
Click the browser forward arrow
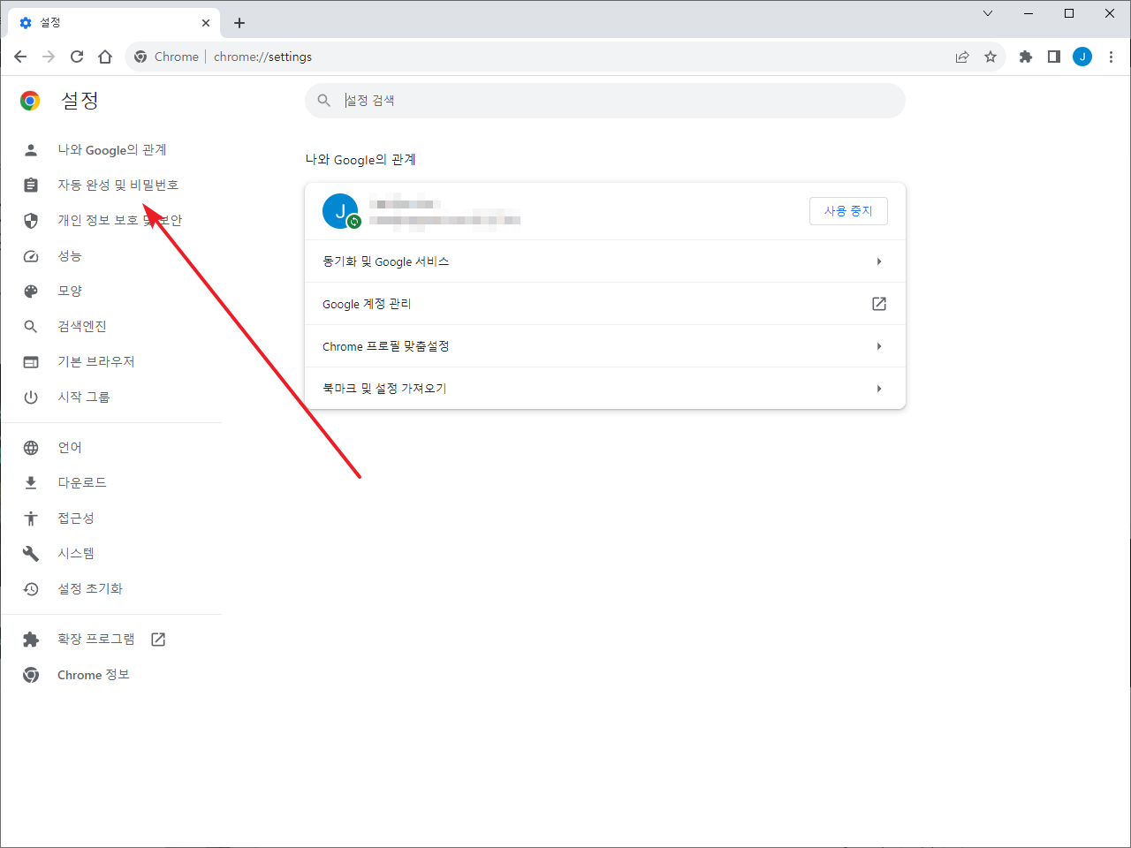[x=49, y=57]
